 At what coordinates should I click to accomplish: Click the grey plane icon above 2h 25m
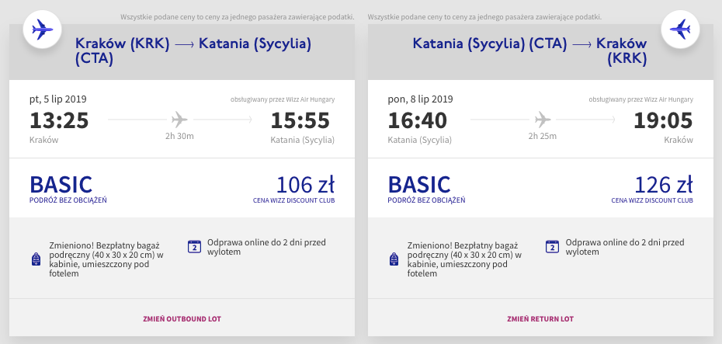pyautogui.click(x=543, y=120)
